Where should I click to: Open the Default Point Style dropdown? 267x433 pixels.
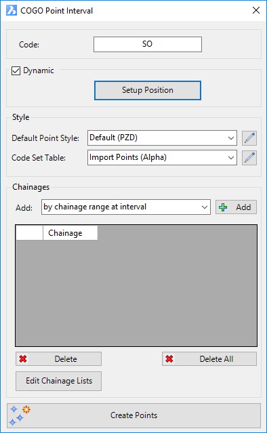[162, 138]
